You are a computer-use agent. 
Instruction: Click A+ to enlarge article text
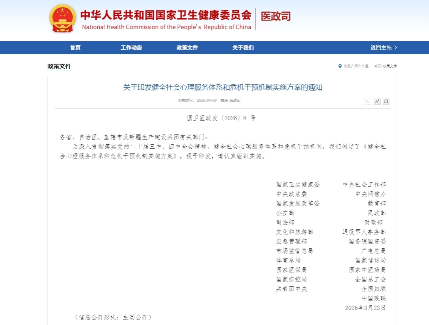pos(376,101)
